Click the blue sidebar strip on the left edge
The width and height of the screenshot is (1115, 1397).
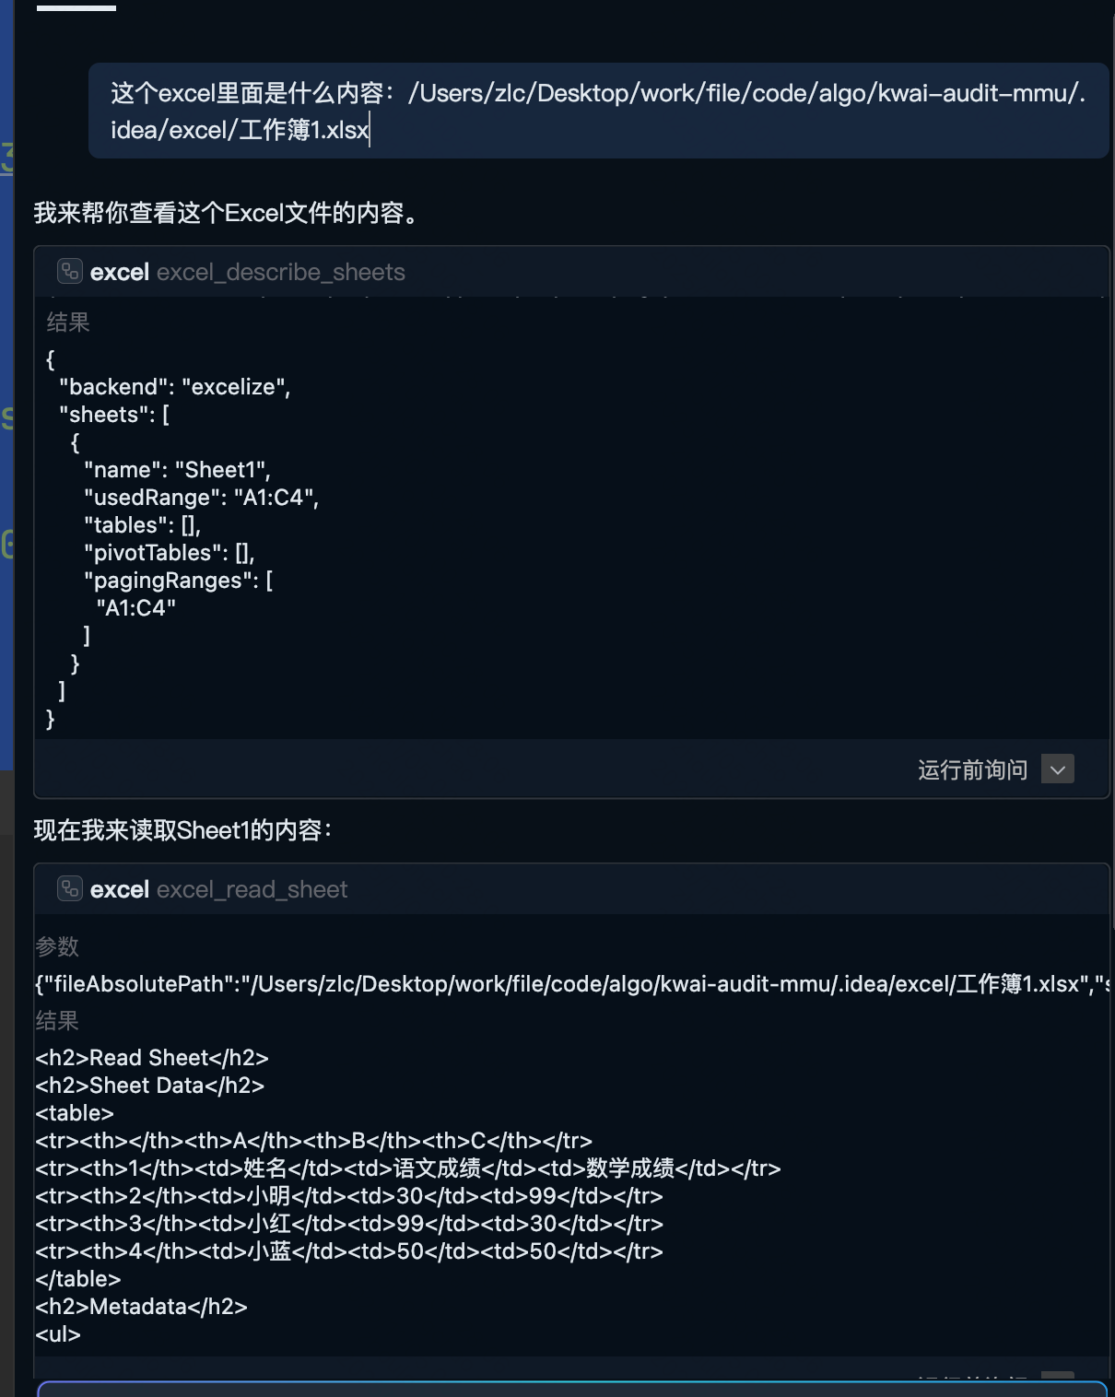coord(6,369)
